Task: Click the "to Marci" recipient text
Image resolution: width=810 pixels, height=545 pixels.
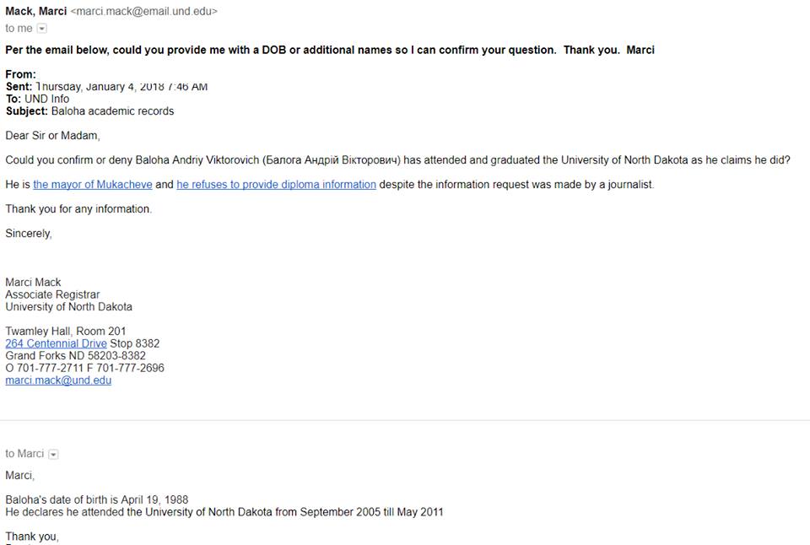Action: (24, 454)
